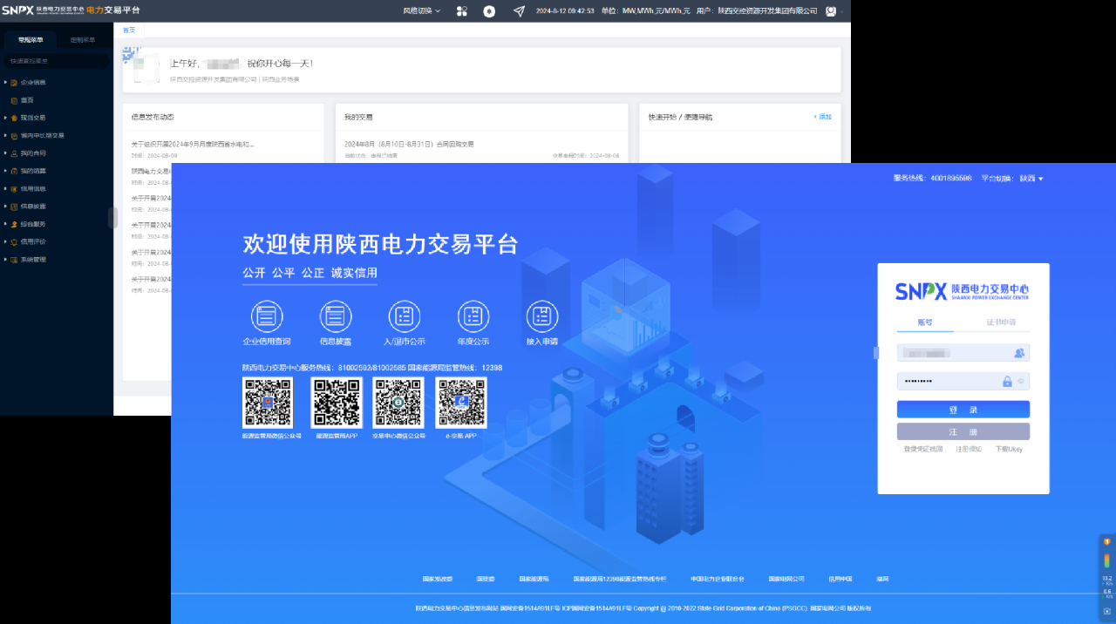Image resolution: width=1116 pixels, height=624 pixels.
Task: Select the 定制菜单 sidebar tab
Action: point(83,40)
